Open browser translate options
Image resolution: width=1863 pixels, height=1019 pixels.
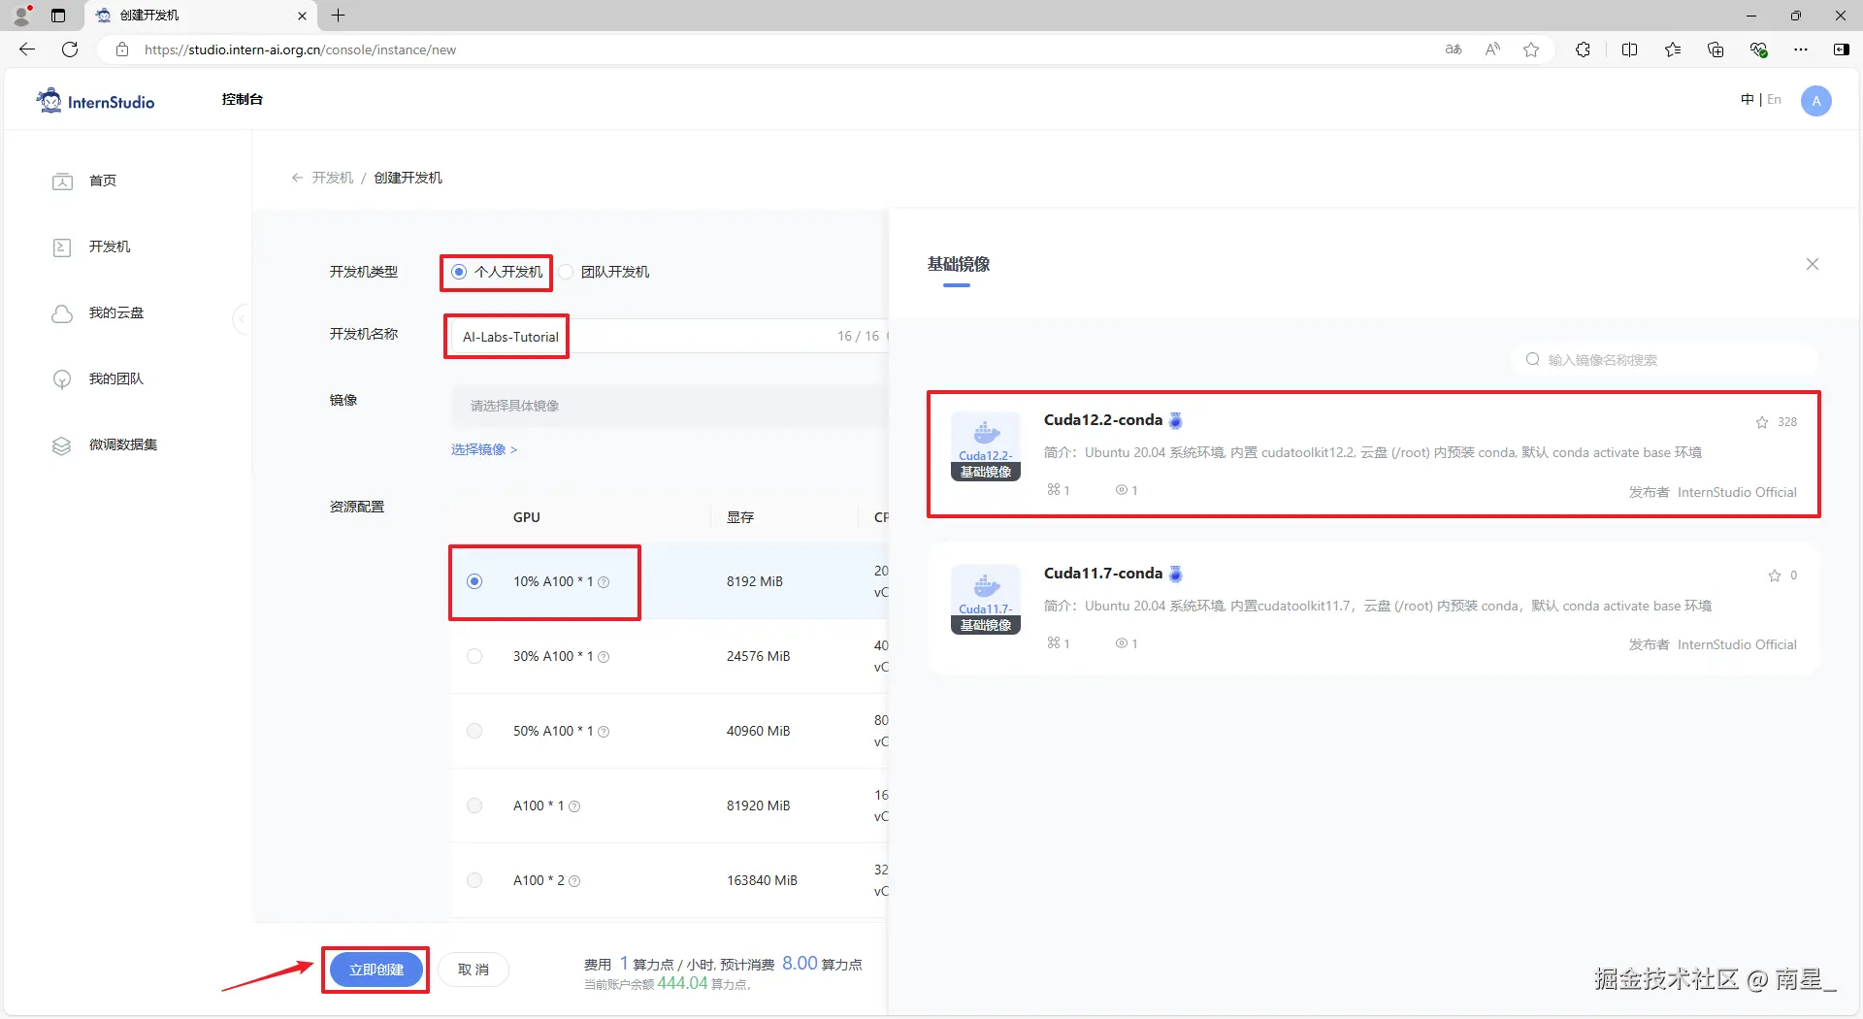(1454, 49)
